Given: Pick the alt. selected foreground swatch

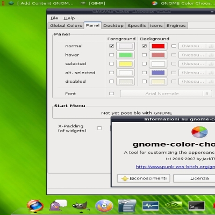Looking at the screenshot, I should click(125, 73).
